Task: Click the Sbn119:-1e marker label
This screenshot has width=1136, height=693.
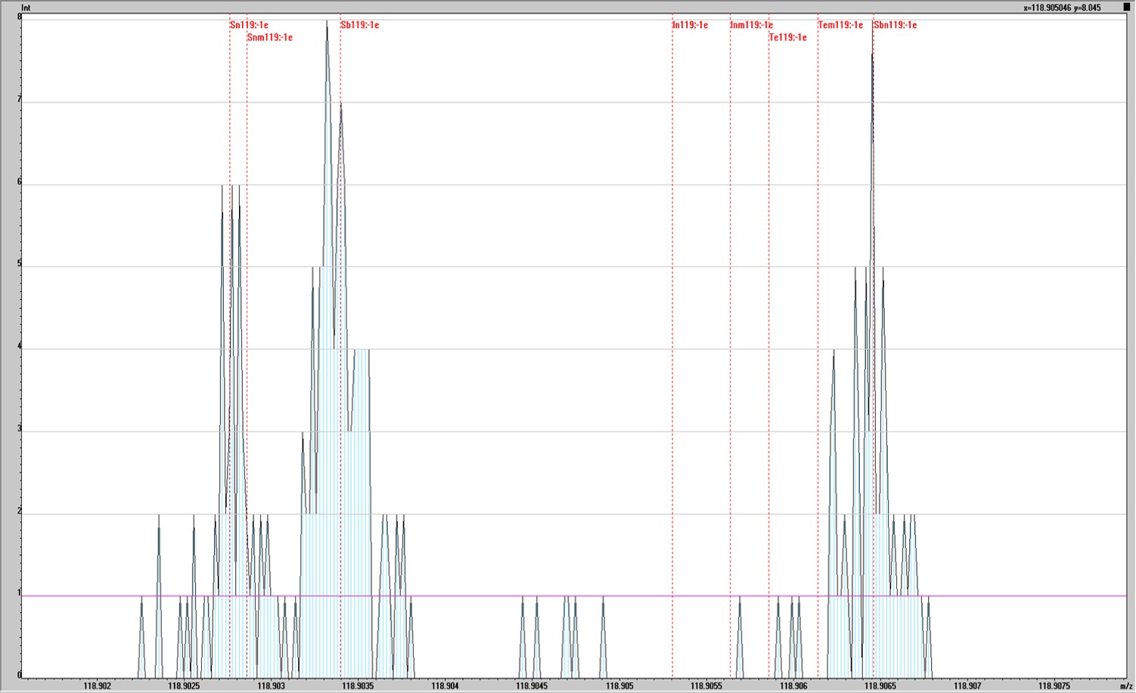Action: [895, 25]
